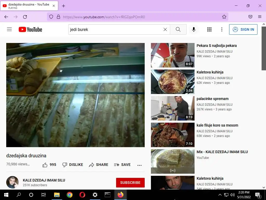Click the scrollbar down arrow
The width and height of the screenshot is (266, 200).
pos(264,187)
